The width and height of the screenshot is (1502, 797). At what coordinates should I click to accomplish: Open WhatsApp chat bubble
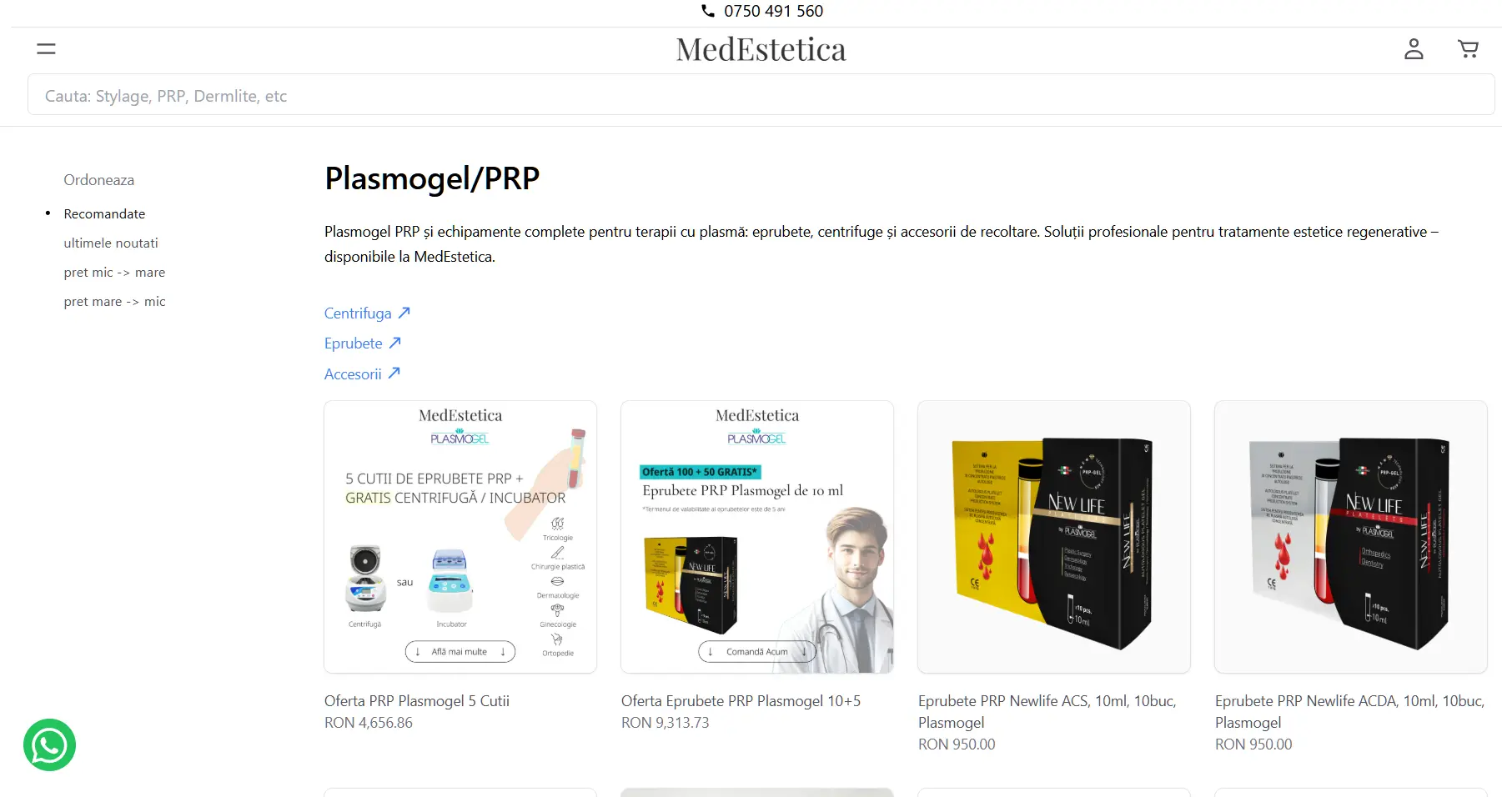[50, 744]
